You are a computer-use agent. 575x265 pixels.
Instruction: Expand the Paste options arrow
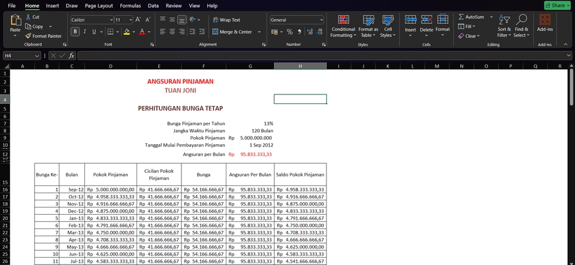coord(16,35)
